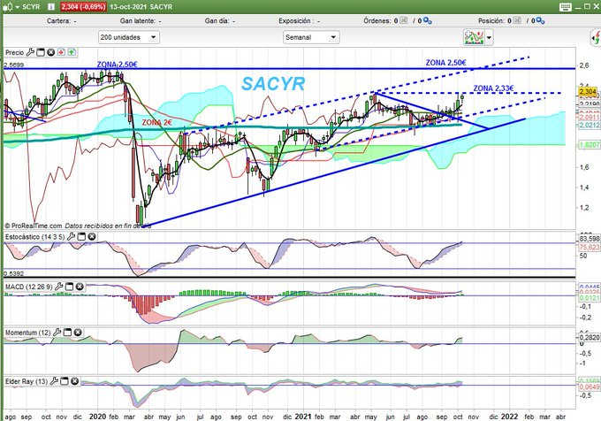
Task: Open Elder Ray indicator wrench settings
Action: (54, 381)
